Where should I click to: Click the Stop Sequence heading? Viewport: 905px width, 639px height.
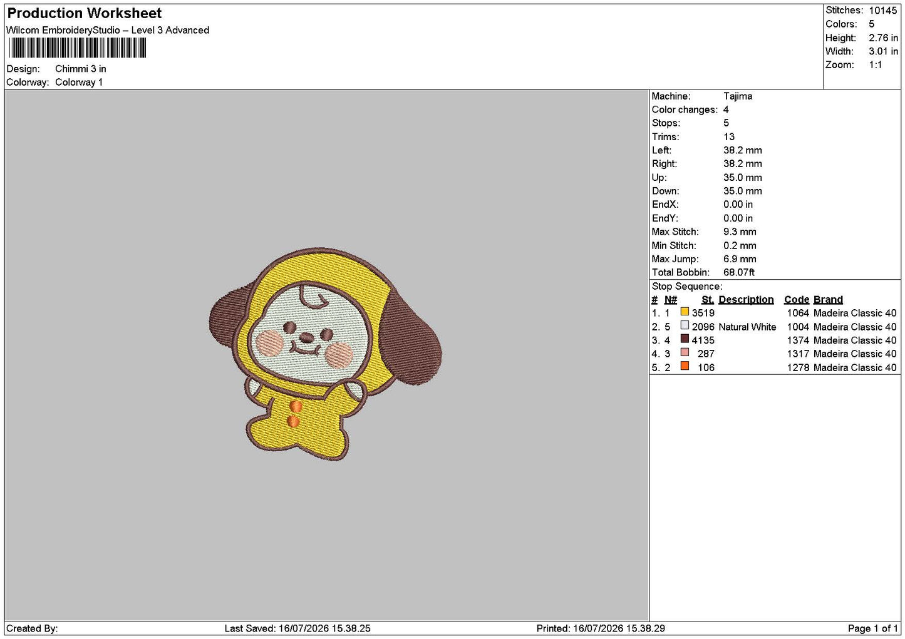coord(687,286)
